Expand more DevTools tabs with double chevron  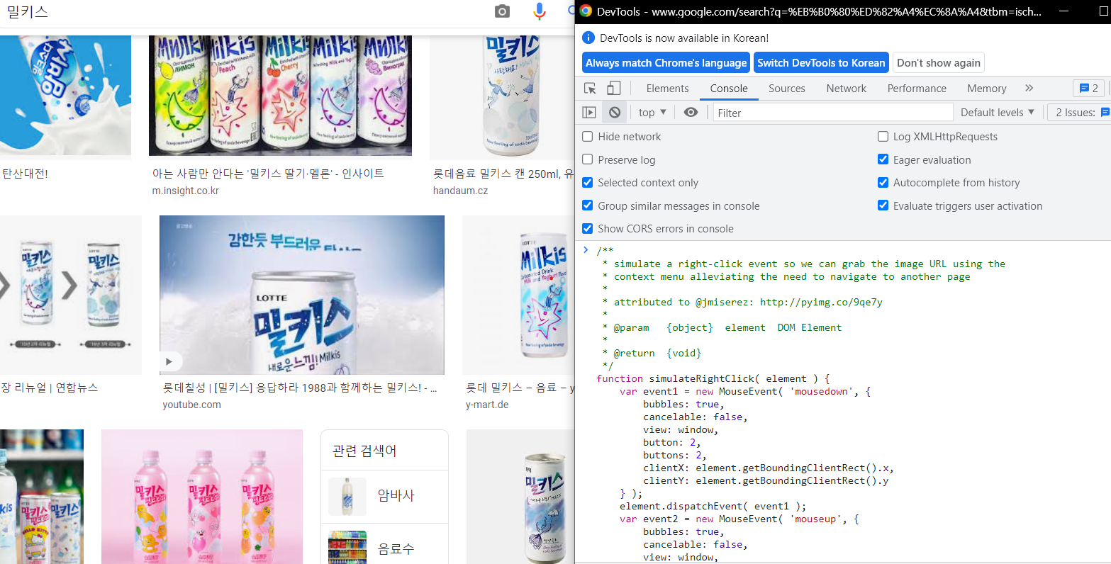point(1029,88)
